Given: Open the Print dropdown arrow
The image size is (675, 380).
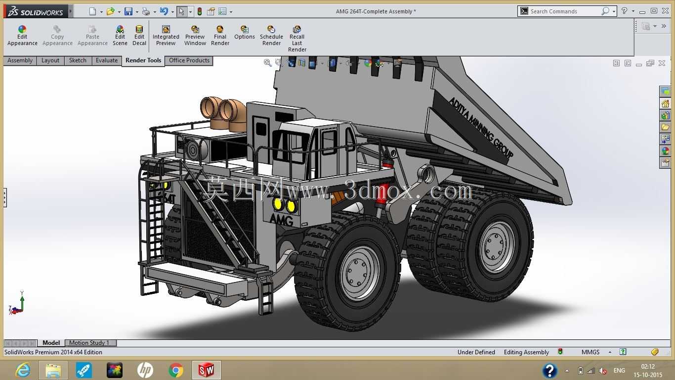Looking at the screenshot, I should click(154, 12).
